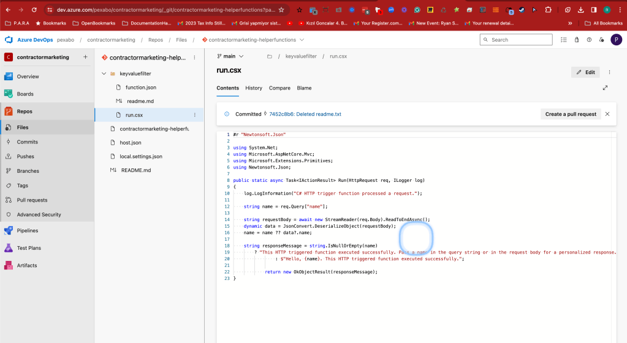Select run.csx in file tree

coord(134,115)
